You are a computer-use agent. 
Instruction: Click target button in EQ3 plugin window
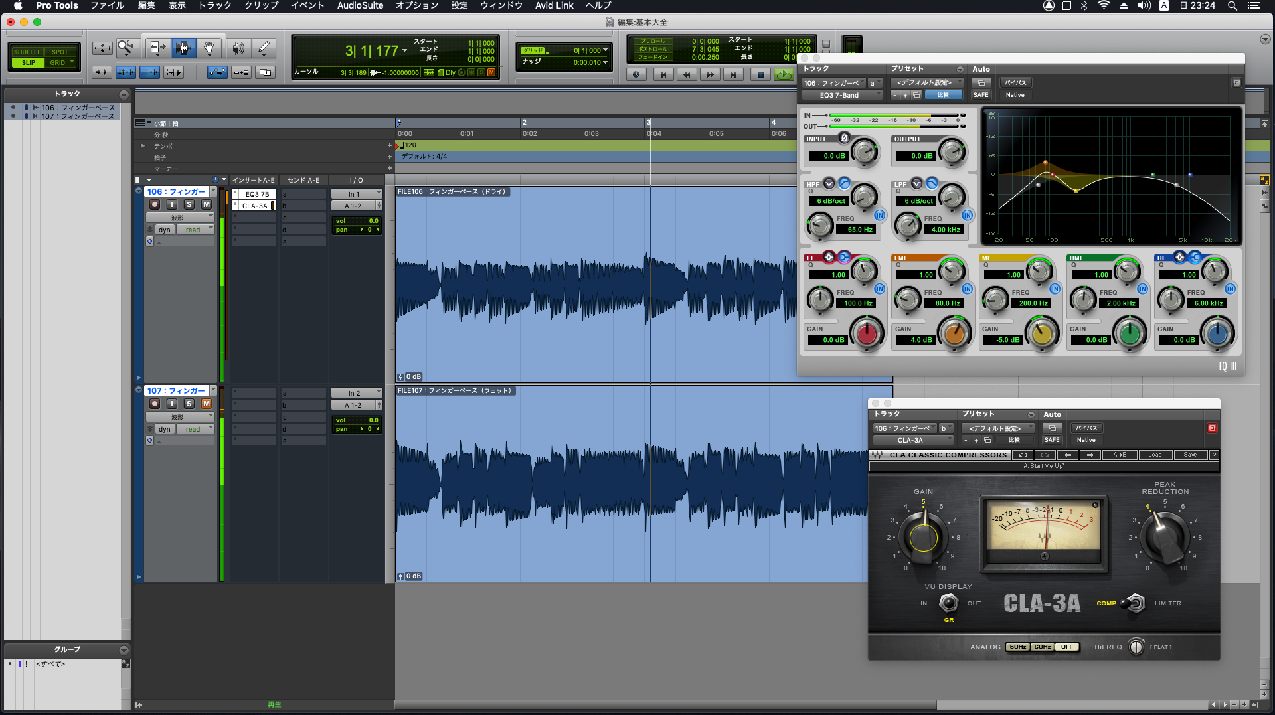pos(1236,82)
